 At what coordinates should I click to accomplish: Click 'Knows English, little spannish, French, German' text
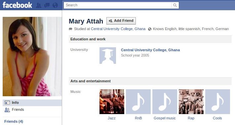pos(191,29)
